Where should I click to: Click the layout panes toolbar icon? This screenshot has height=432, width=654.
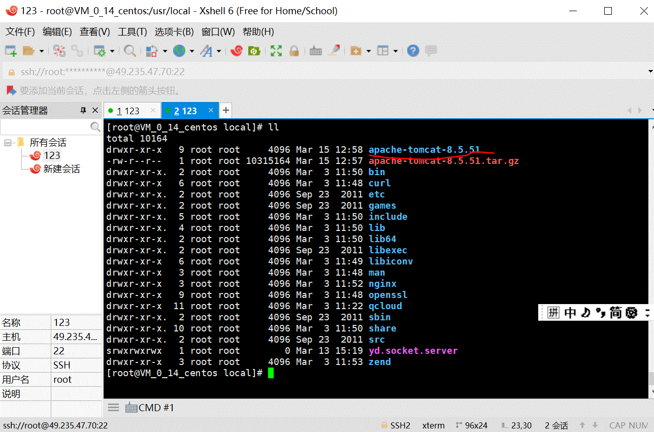click(383, 51)
